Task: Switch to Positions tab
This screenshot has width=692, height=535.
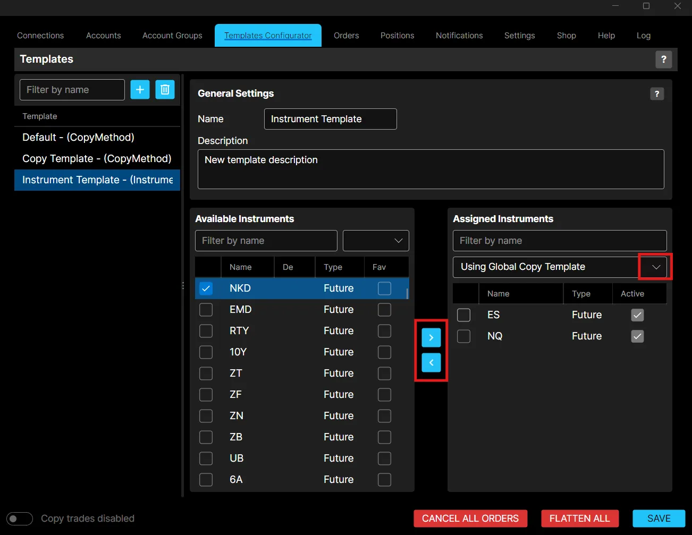Action: 397,36
